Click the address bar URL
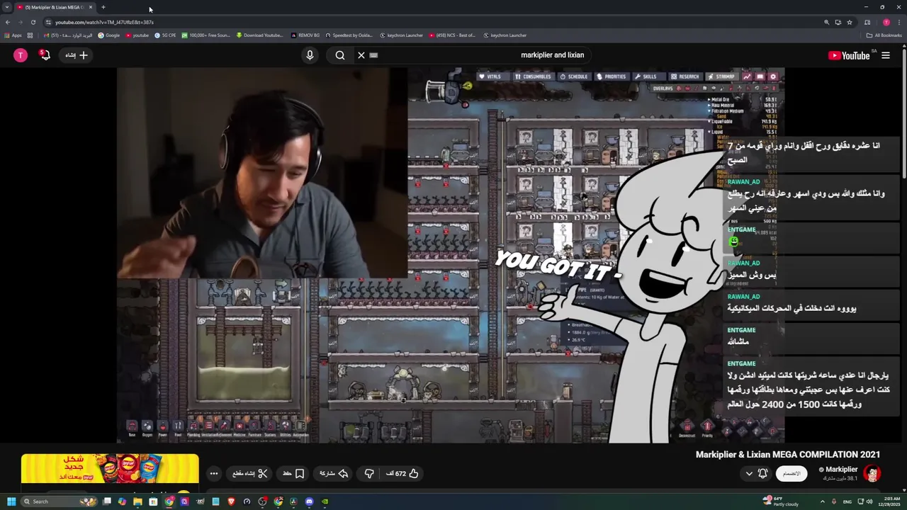Viewport: 907px width, 510px height. pyautogui.click(x=104, y=22)
